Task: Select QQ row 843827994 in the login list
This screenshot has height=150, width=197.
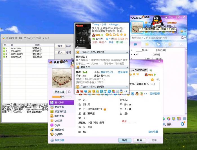Action: click(x=28, y=48)
